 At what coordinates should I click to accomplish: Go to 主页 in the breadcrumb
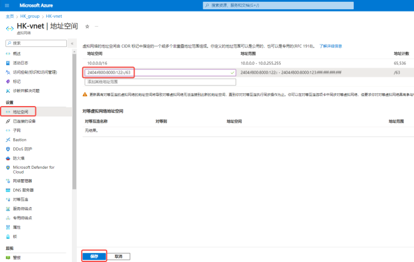[10, 16]
